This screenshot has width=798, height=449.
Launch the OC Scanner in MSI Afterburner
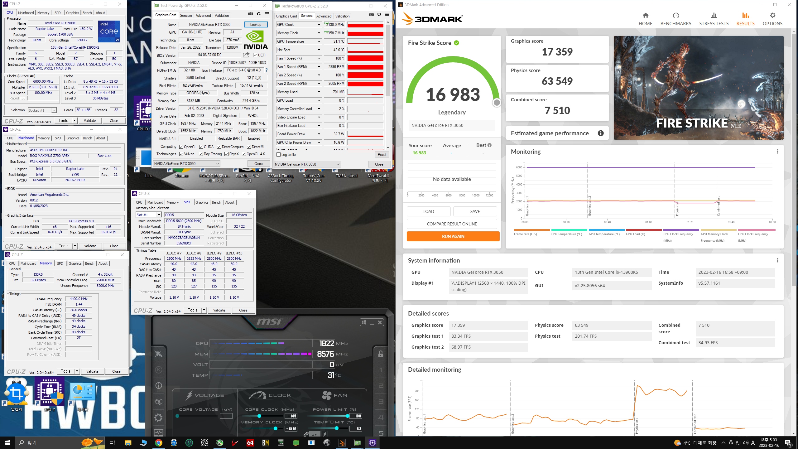(159, 402)
